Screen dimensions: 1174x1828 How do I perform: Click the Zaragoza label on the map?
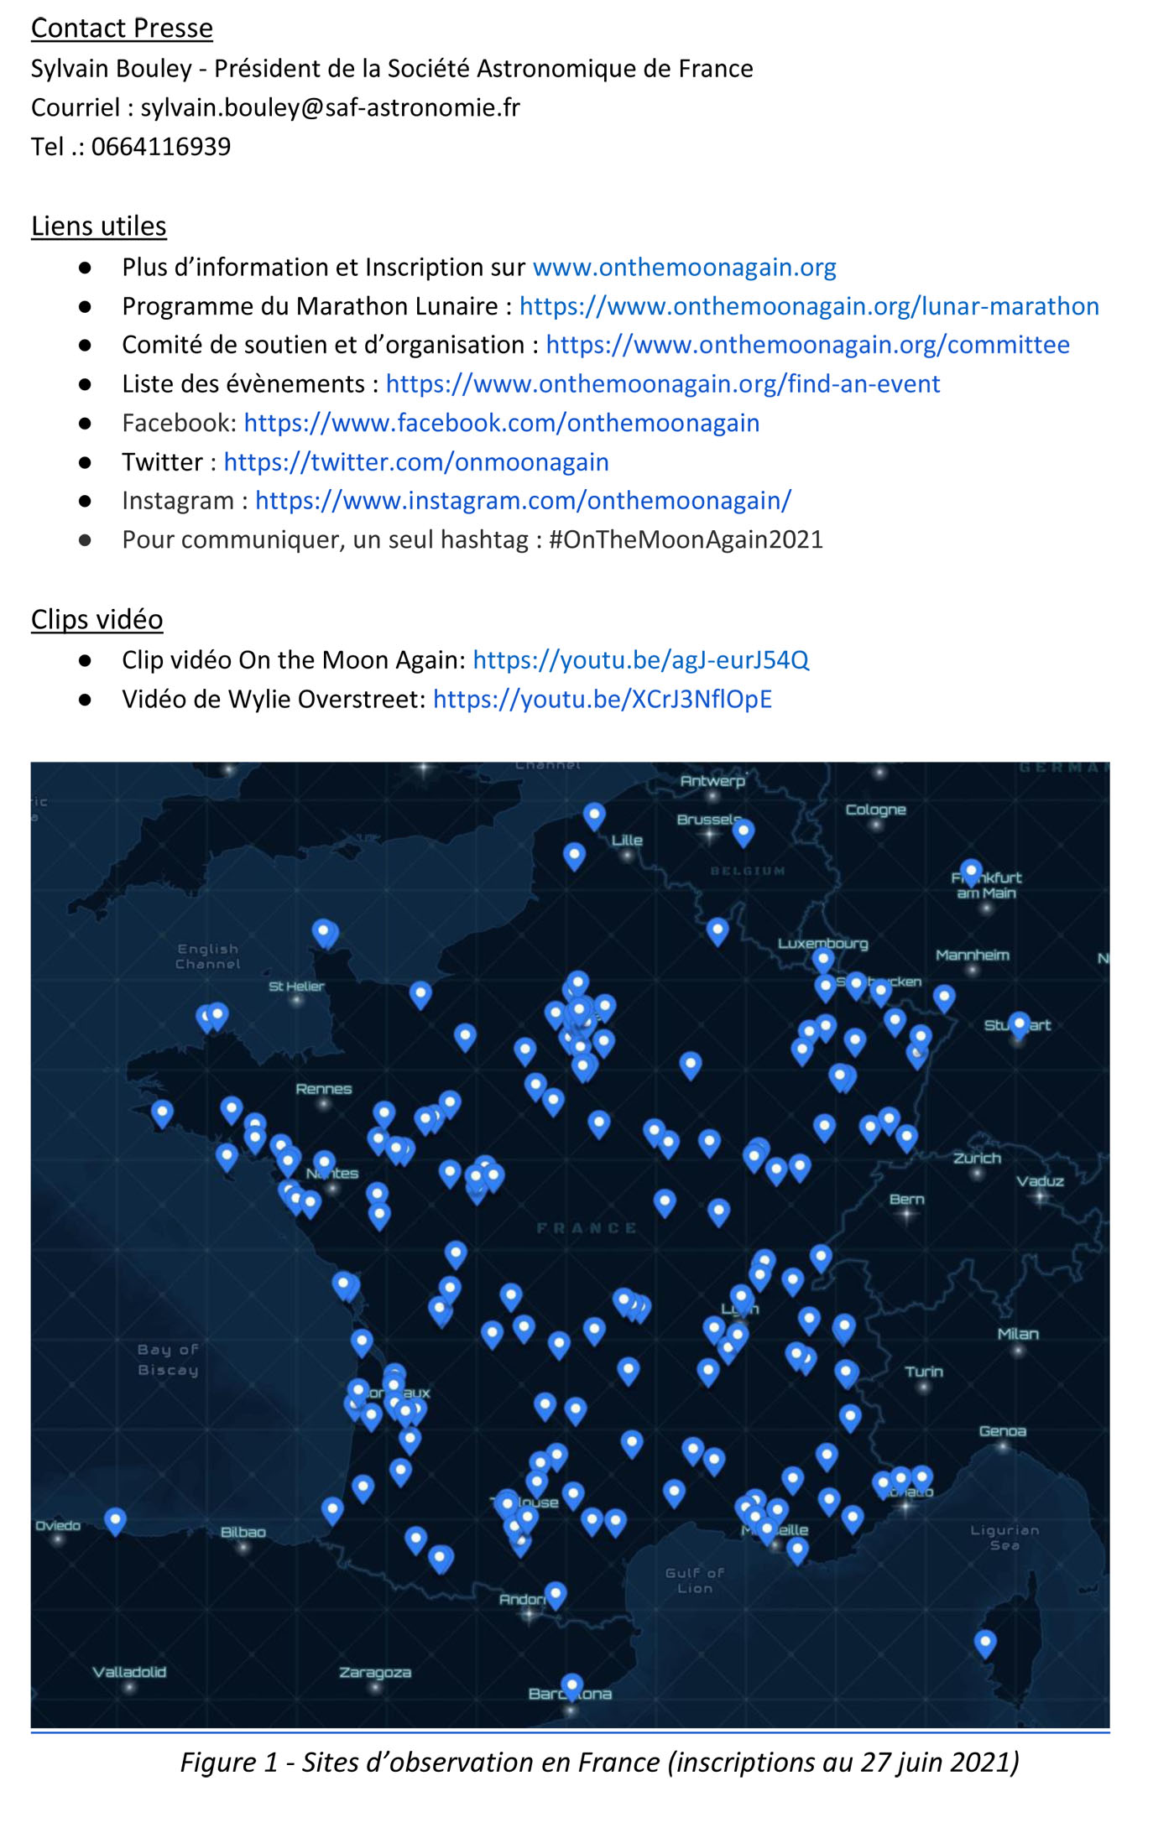pyautogui.click(x=375, y=1672)
